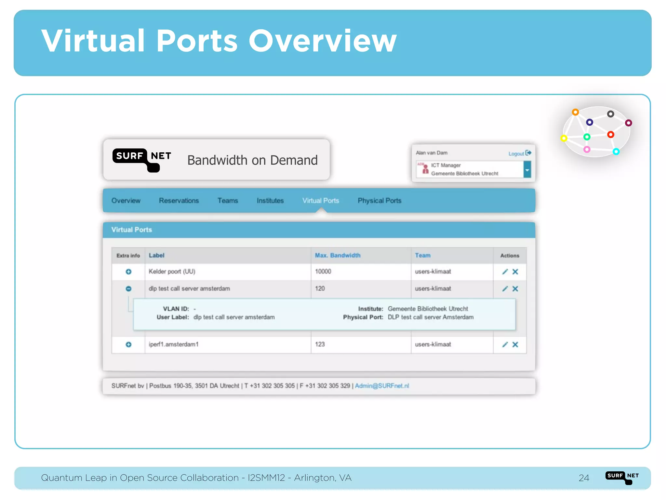Select the Virtual Ports tab

point(321,201)
